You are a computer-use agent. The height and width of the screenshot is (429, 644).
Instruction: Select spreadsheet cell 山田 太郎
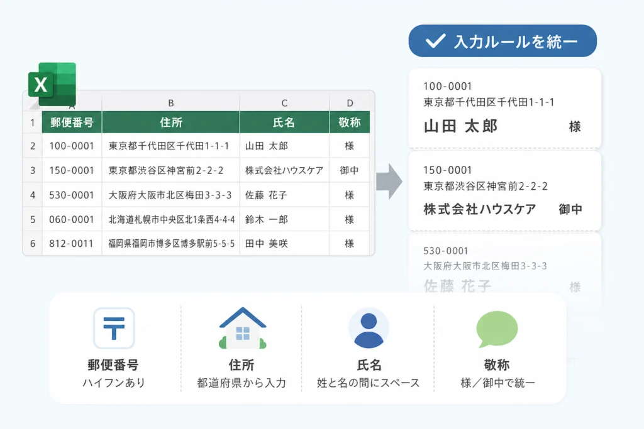pos(284,146)
